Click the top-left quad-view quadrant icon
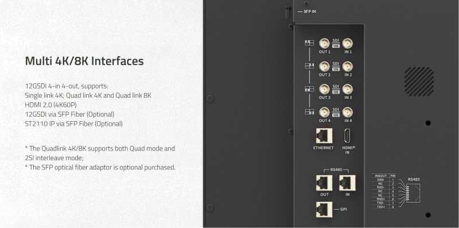The height and width of the screenshot is (228, 459). (309, 43)
